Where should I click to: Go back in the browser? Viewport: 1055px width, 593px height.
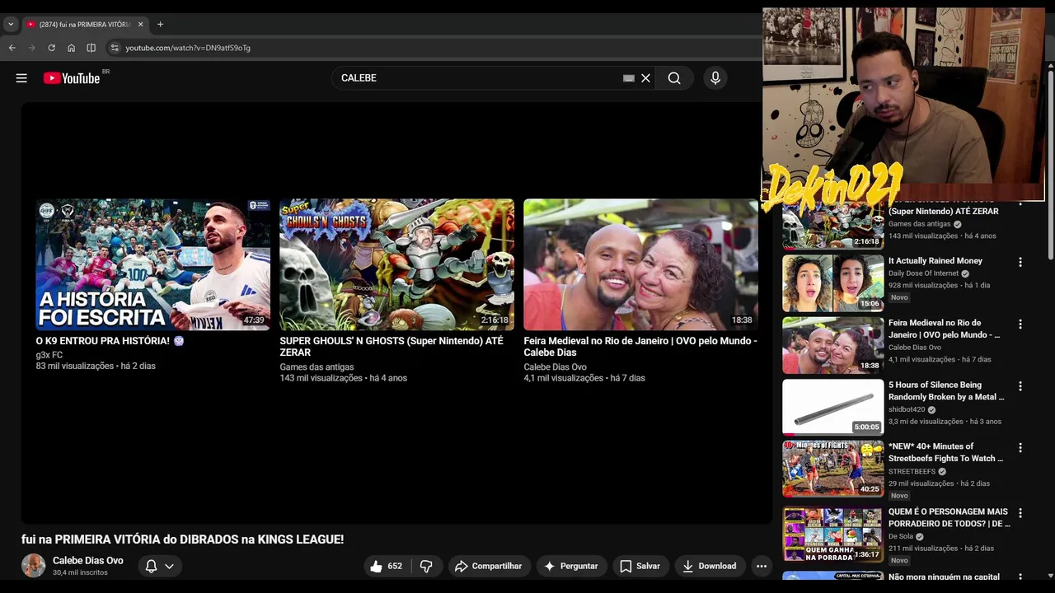pos(12,48)
